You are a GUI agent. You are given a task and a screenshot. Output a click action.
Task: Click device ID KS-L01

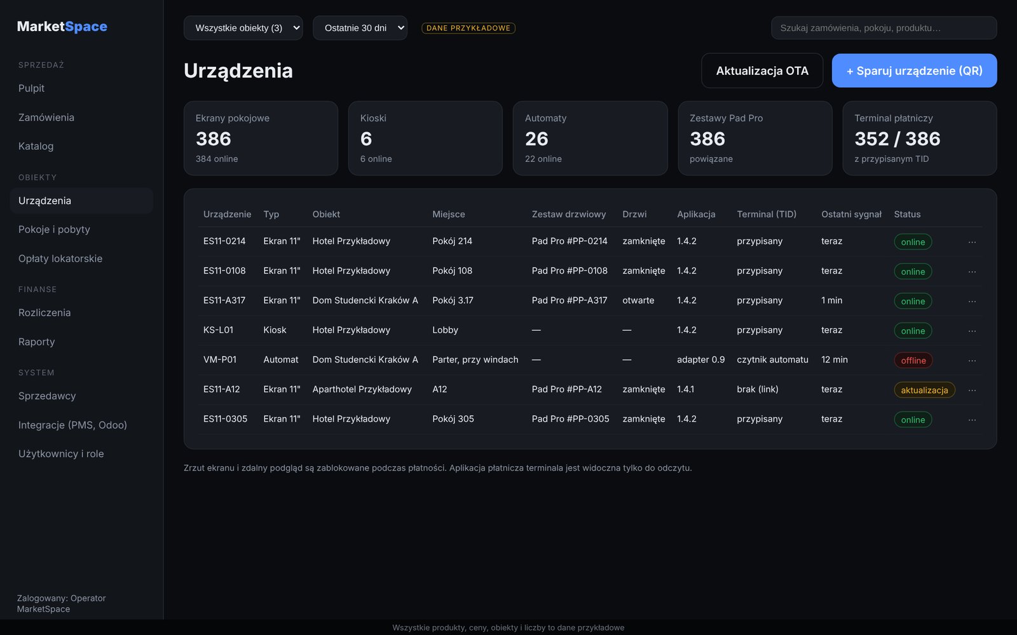[x=218, y=330]
